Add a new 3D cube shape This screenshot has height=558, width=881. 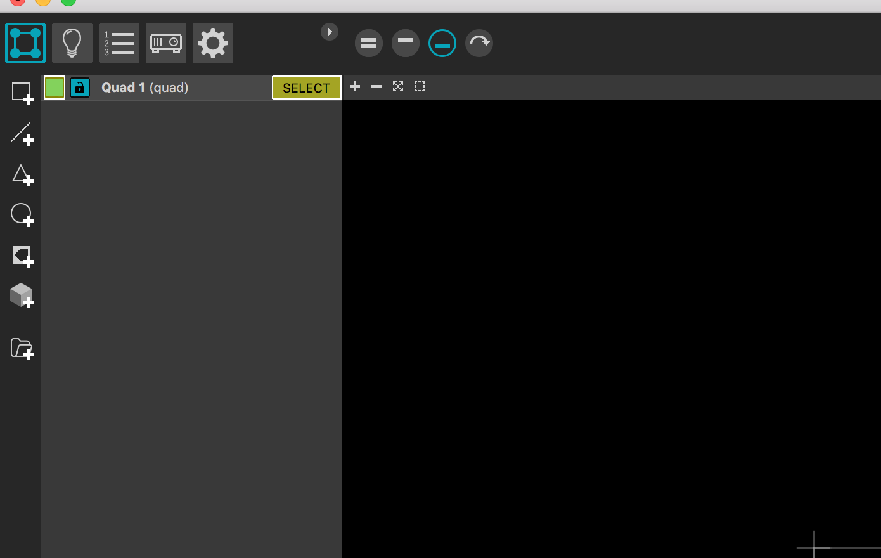click(22, 295)
